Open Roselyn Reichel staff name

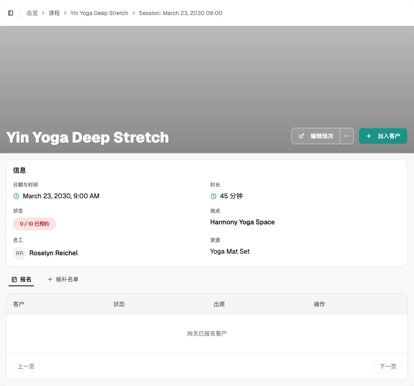53,253
